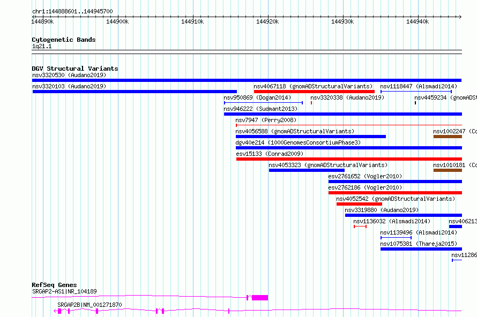Open nsv1136032 (Alsmadi2014) label
This screenshot has height=317, width=477.
tap(392, 221)
